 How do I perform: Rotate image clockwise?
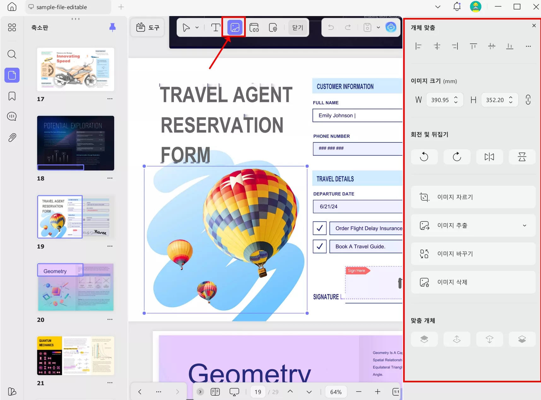pyautogui.click(x=457, y=157)
